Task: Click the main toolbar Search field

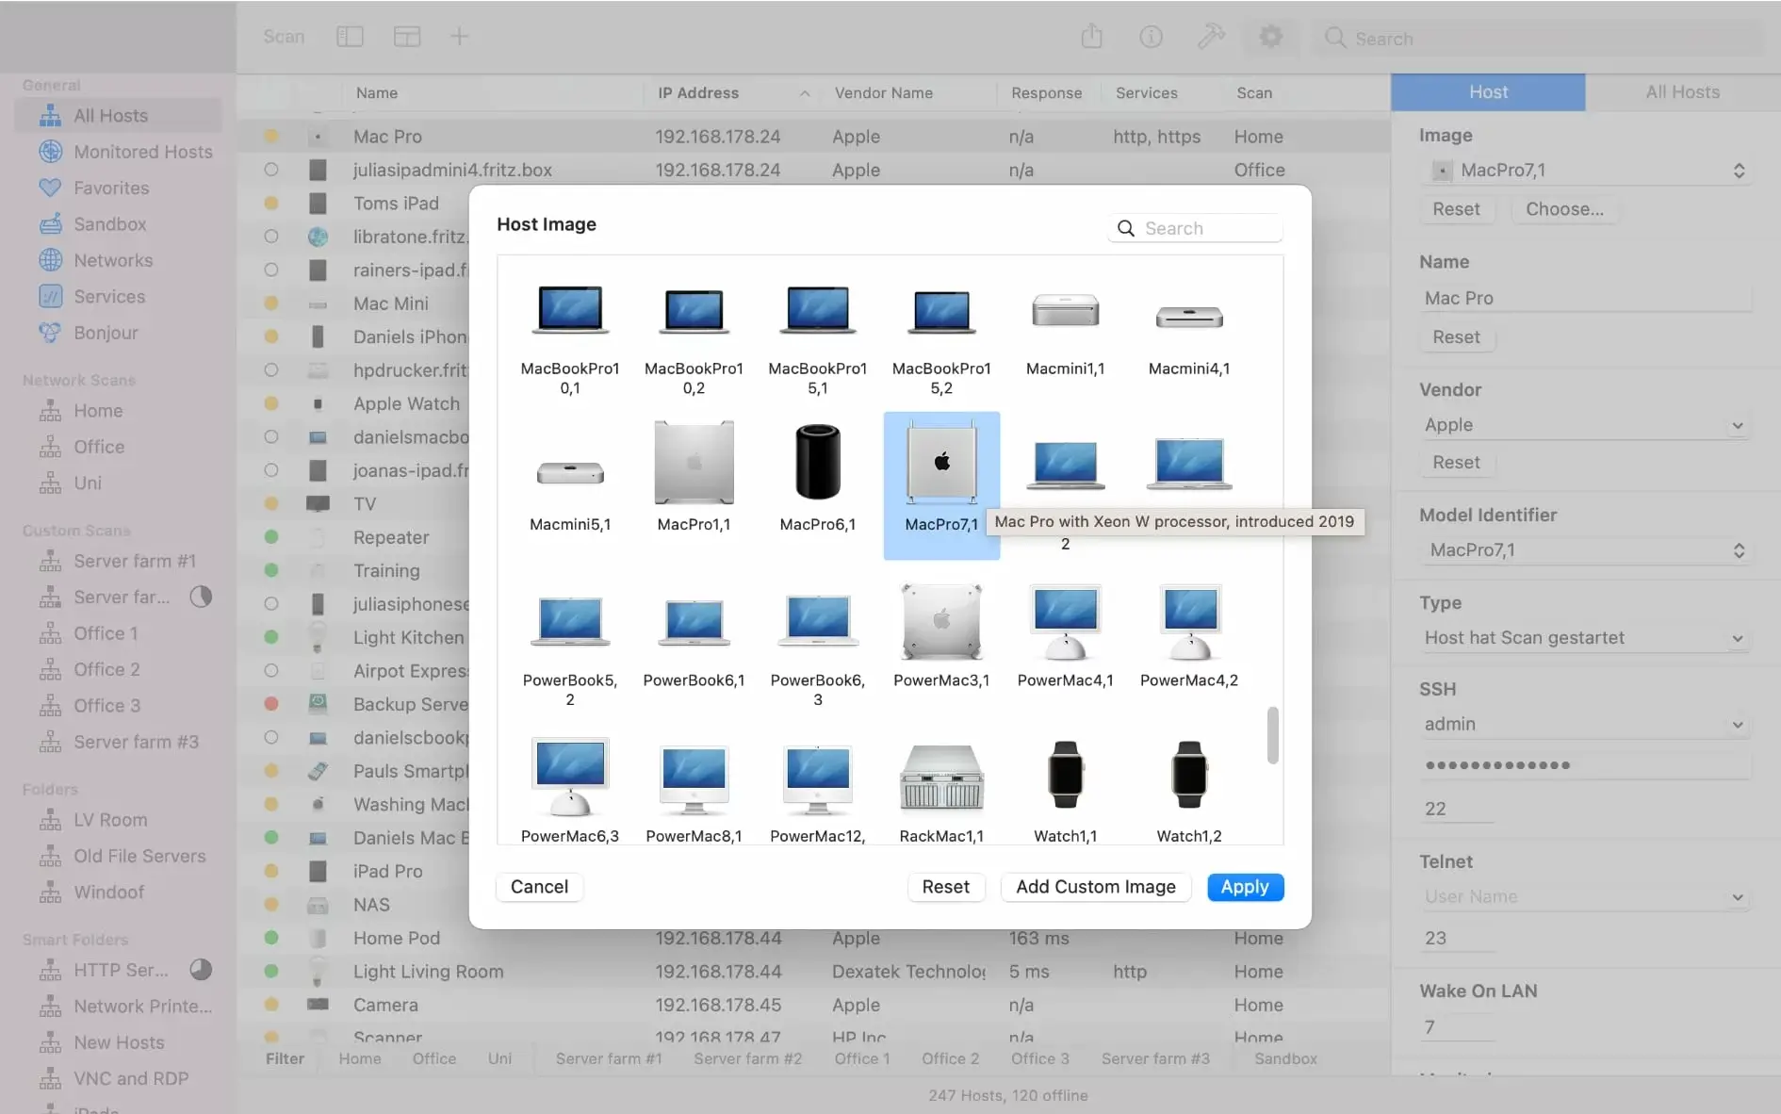Action: coord(1538,38)
